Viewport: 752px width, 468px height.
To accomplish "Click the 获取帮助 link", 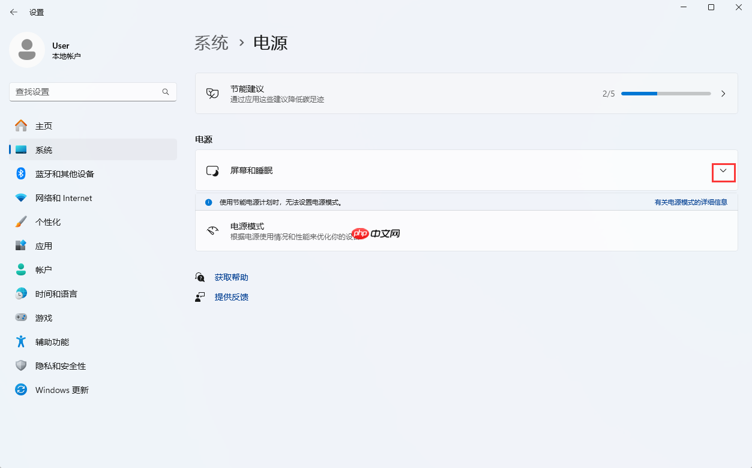I will point(230,277).
